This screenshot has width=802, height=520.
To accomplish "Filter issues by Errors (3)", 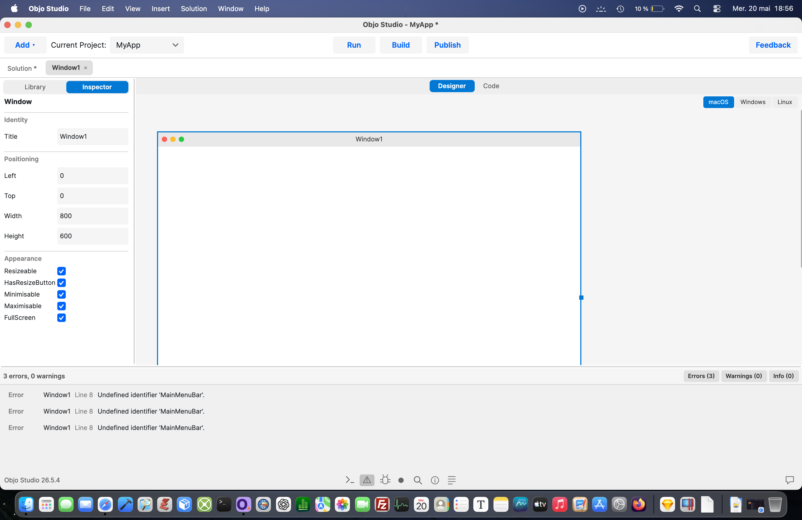I will (x=701, y=376).
